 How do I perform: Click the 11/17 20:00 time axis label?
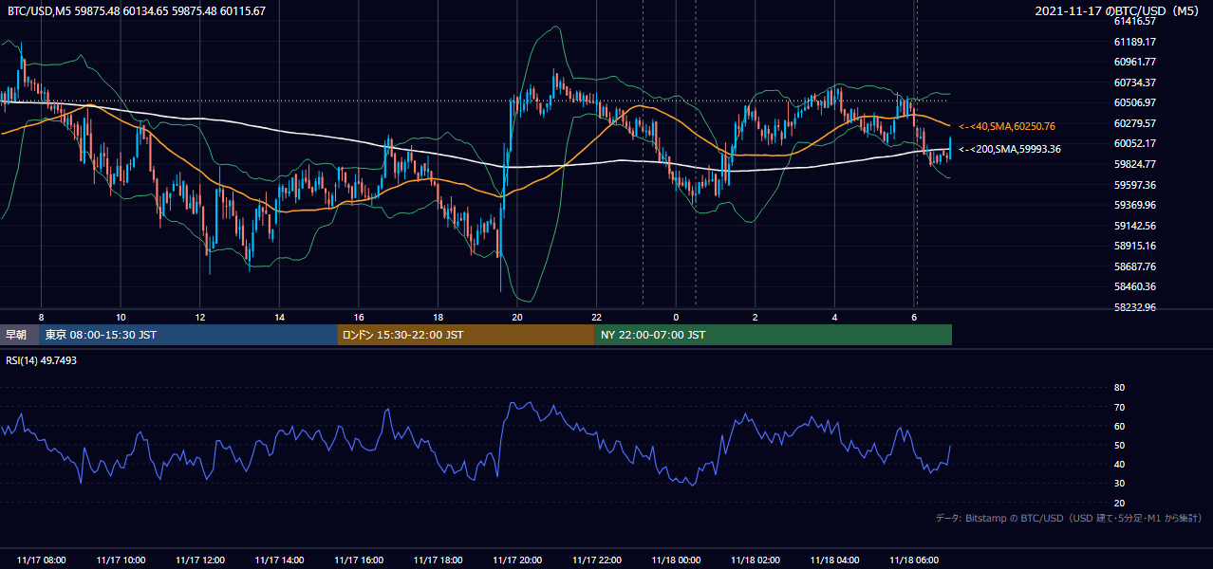(518, 560)
